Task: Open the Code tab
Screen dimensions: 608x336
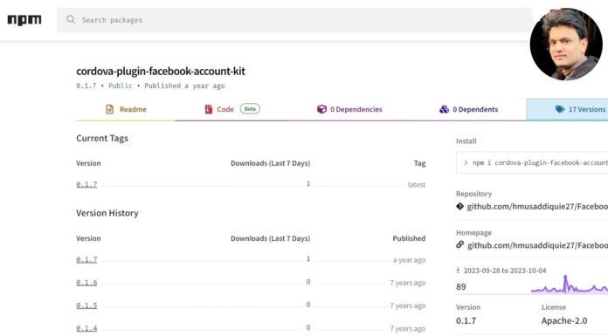Action: point(231,109)
